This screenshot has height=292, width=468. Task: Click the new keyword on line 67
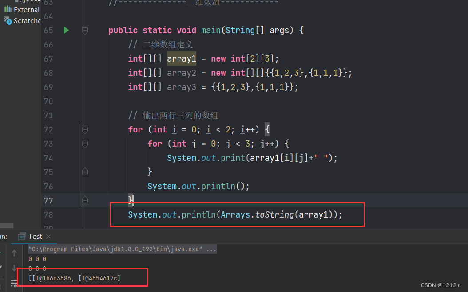pos(218,58)
